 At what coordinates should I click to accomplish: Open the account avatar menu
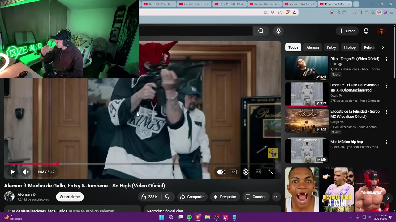pos(381,31)
